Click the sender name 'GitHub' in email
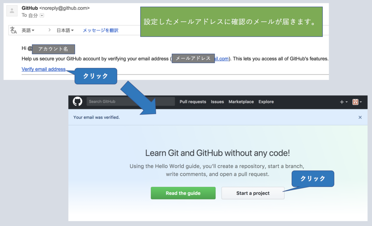 pyautogui.click(x=30, y=8)
